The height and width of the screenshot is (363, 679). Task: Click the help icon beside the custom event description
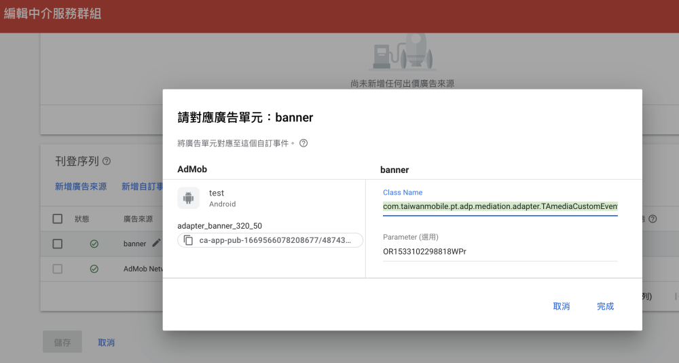[304, 143]
